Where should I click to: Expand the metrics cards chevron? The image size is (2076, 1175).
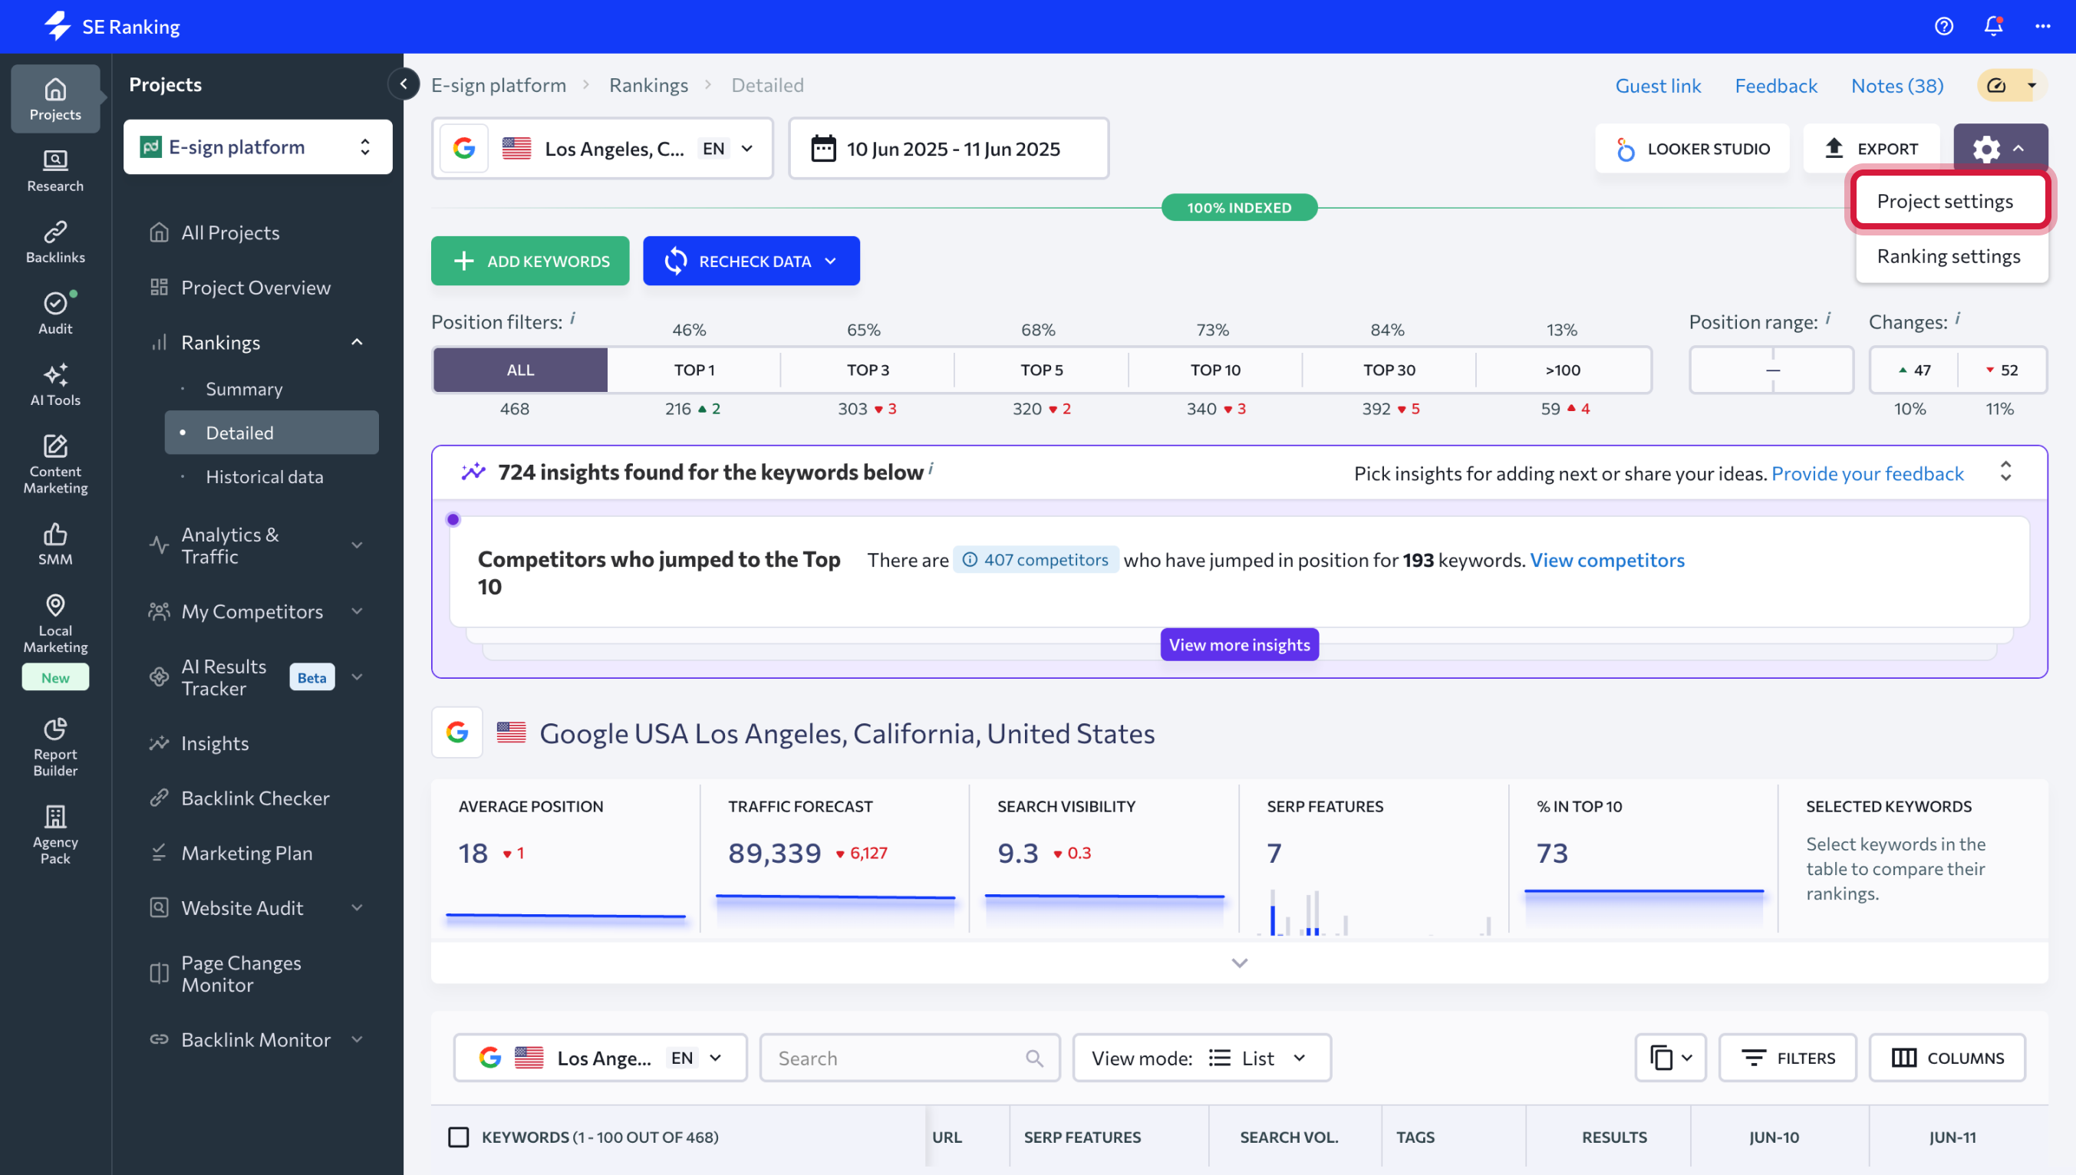[x=1239, y=963]
